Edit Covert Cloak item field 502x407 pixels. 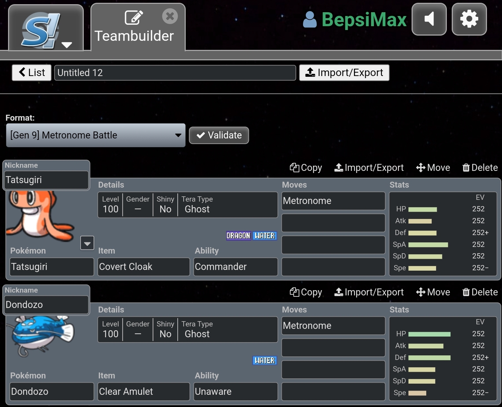pos(144,267)
